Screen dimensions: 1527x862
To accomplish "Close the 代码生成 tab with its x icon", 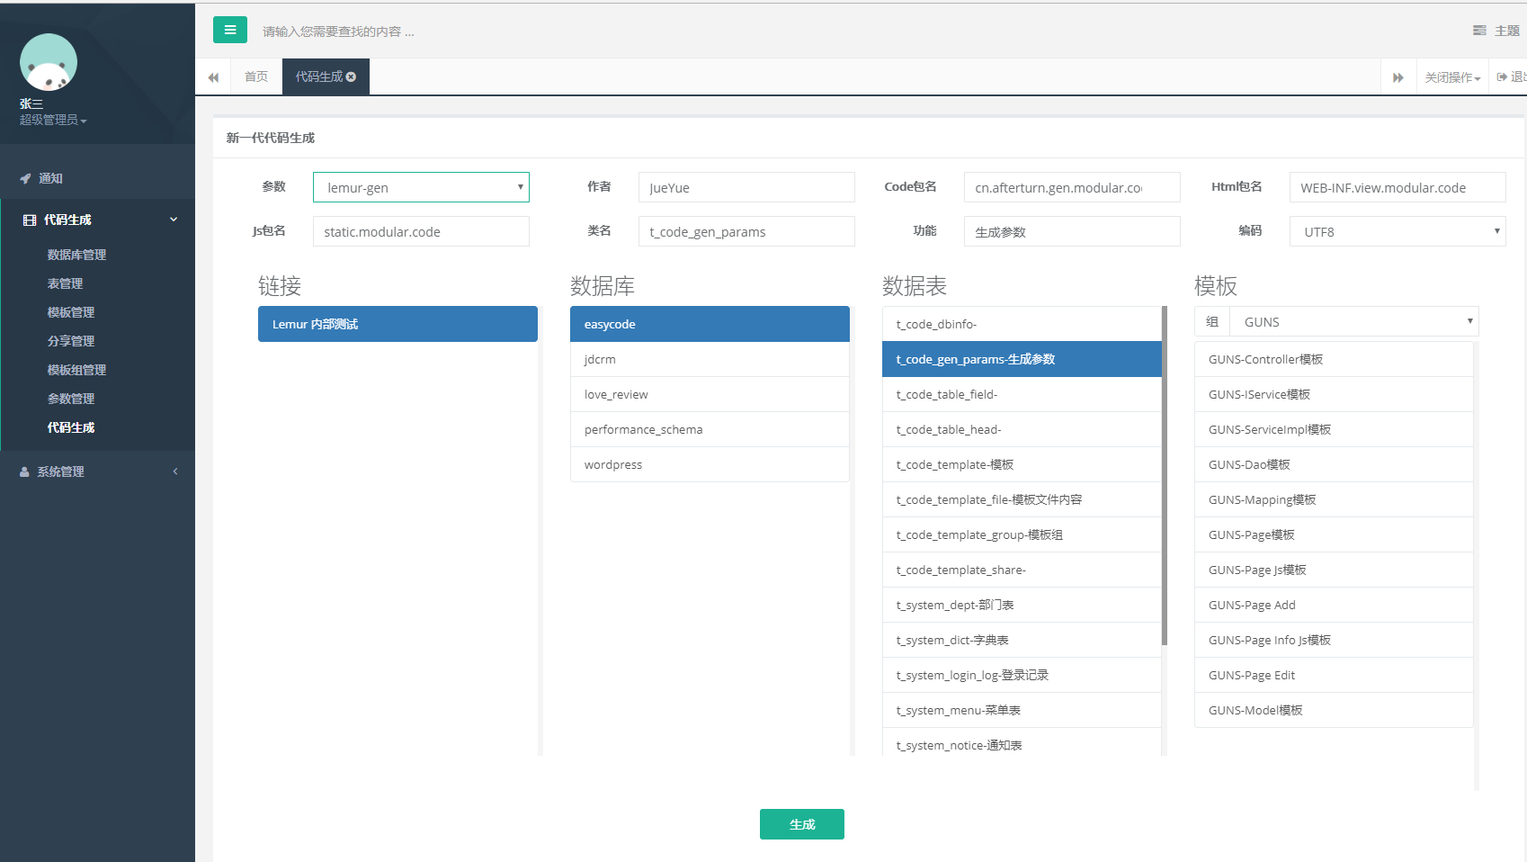I will coord(351,77).
